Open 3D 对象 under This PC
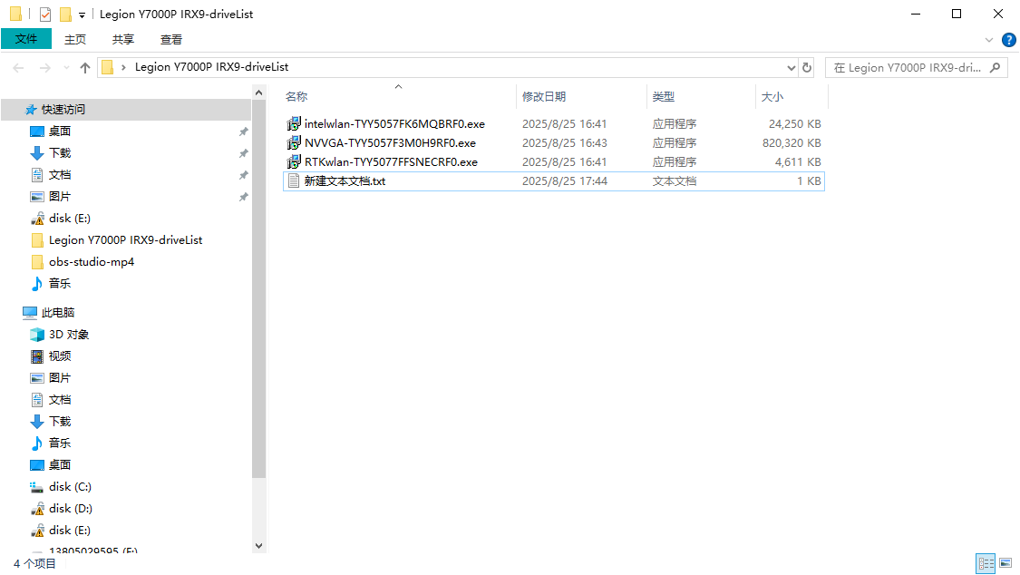The image size is (1020, 575). pos(68,335)
